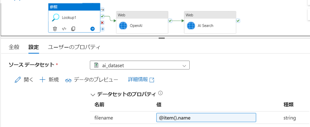Clone Lookup1 with copy icon

(x=73, y=29)
